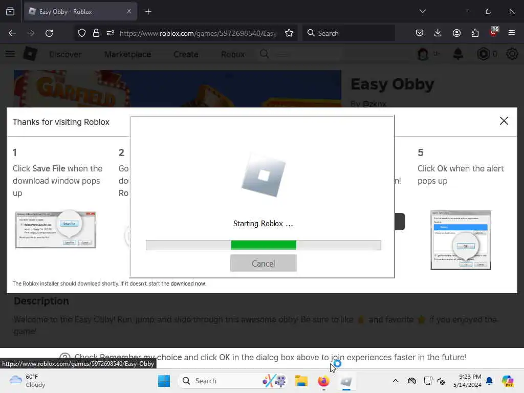Open the Robux menu item

(233, 54)
